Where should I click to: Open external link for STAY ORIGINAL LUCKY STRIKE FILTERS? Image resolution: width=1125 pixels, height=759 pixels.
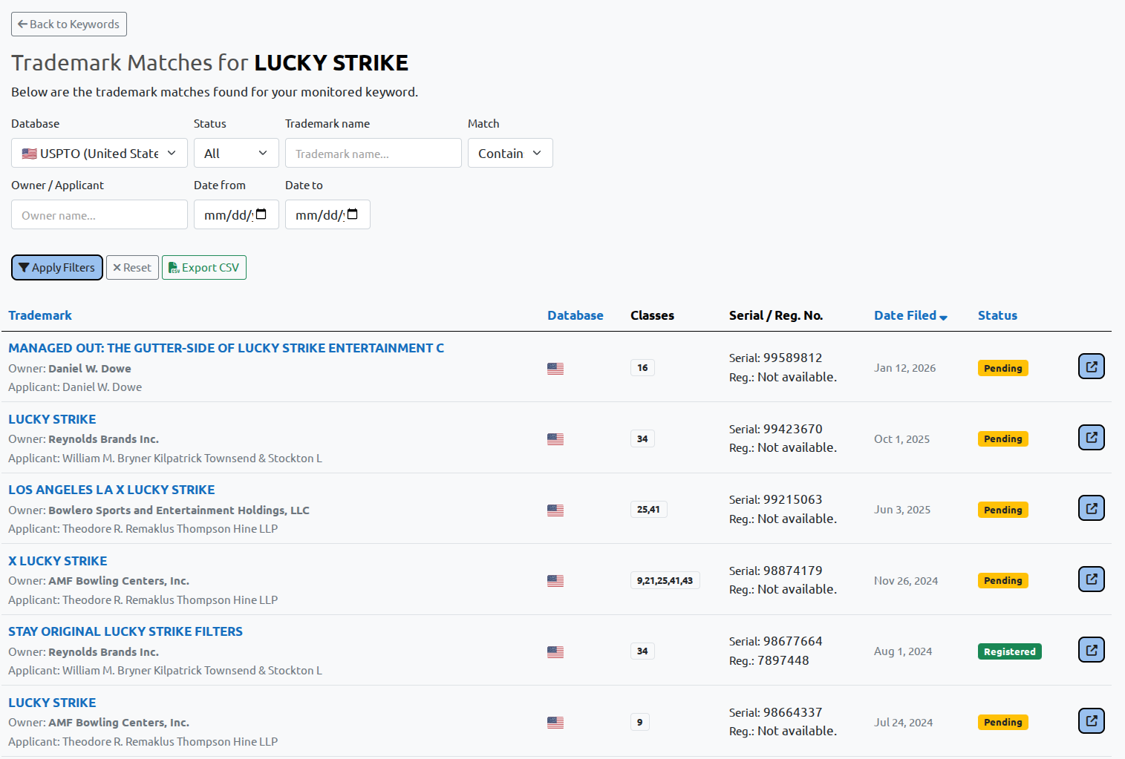tap(1091, 649)
